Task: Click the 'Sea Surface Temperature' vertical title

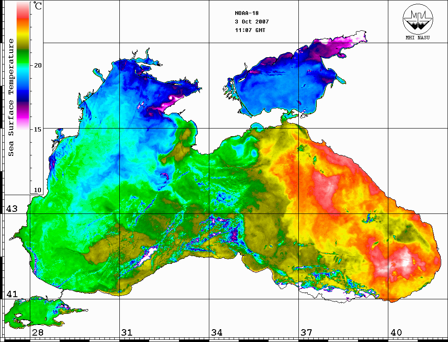Action: click(11, 98)
